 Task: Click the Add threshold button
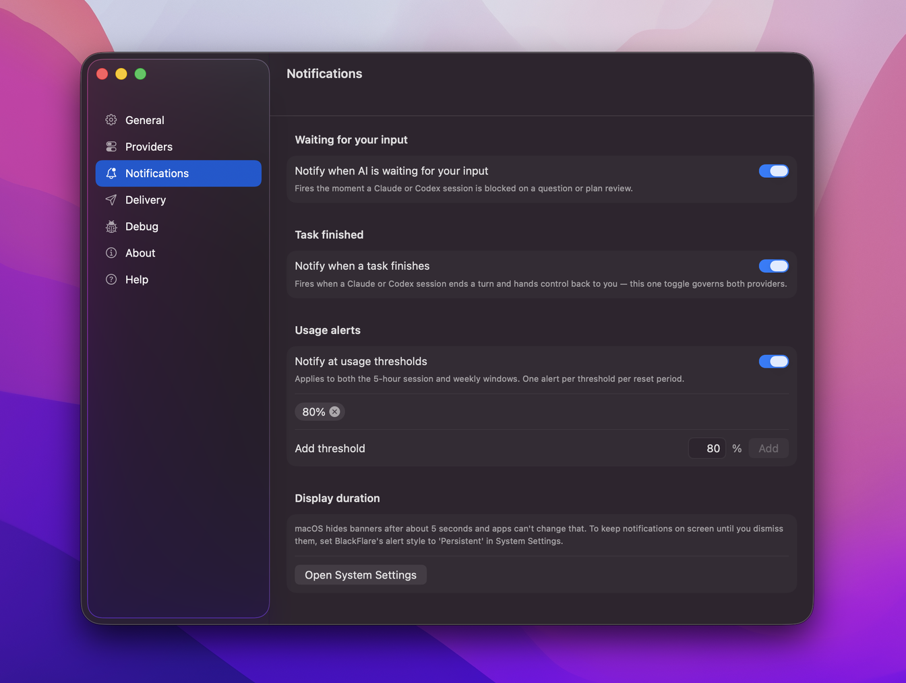click(768, 449)
